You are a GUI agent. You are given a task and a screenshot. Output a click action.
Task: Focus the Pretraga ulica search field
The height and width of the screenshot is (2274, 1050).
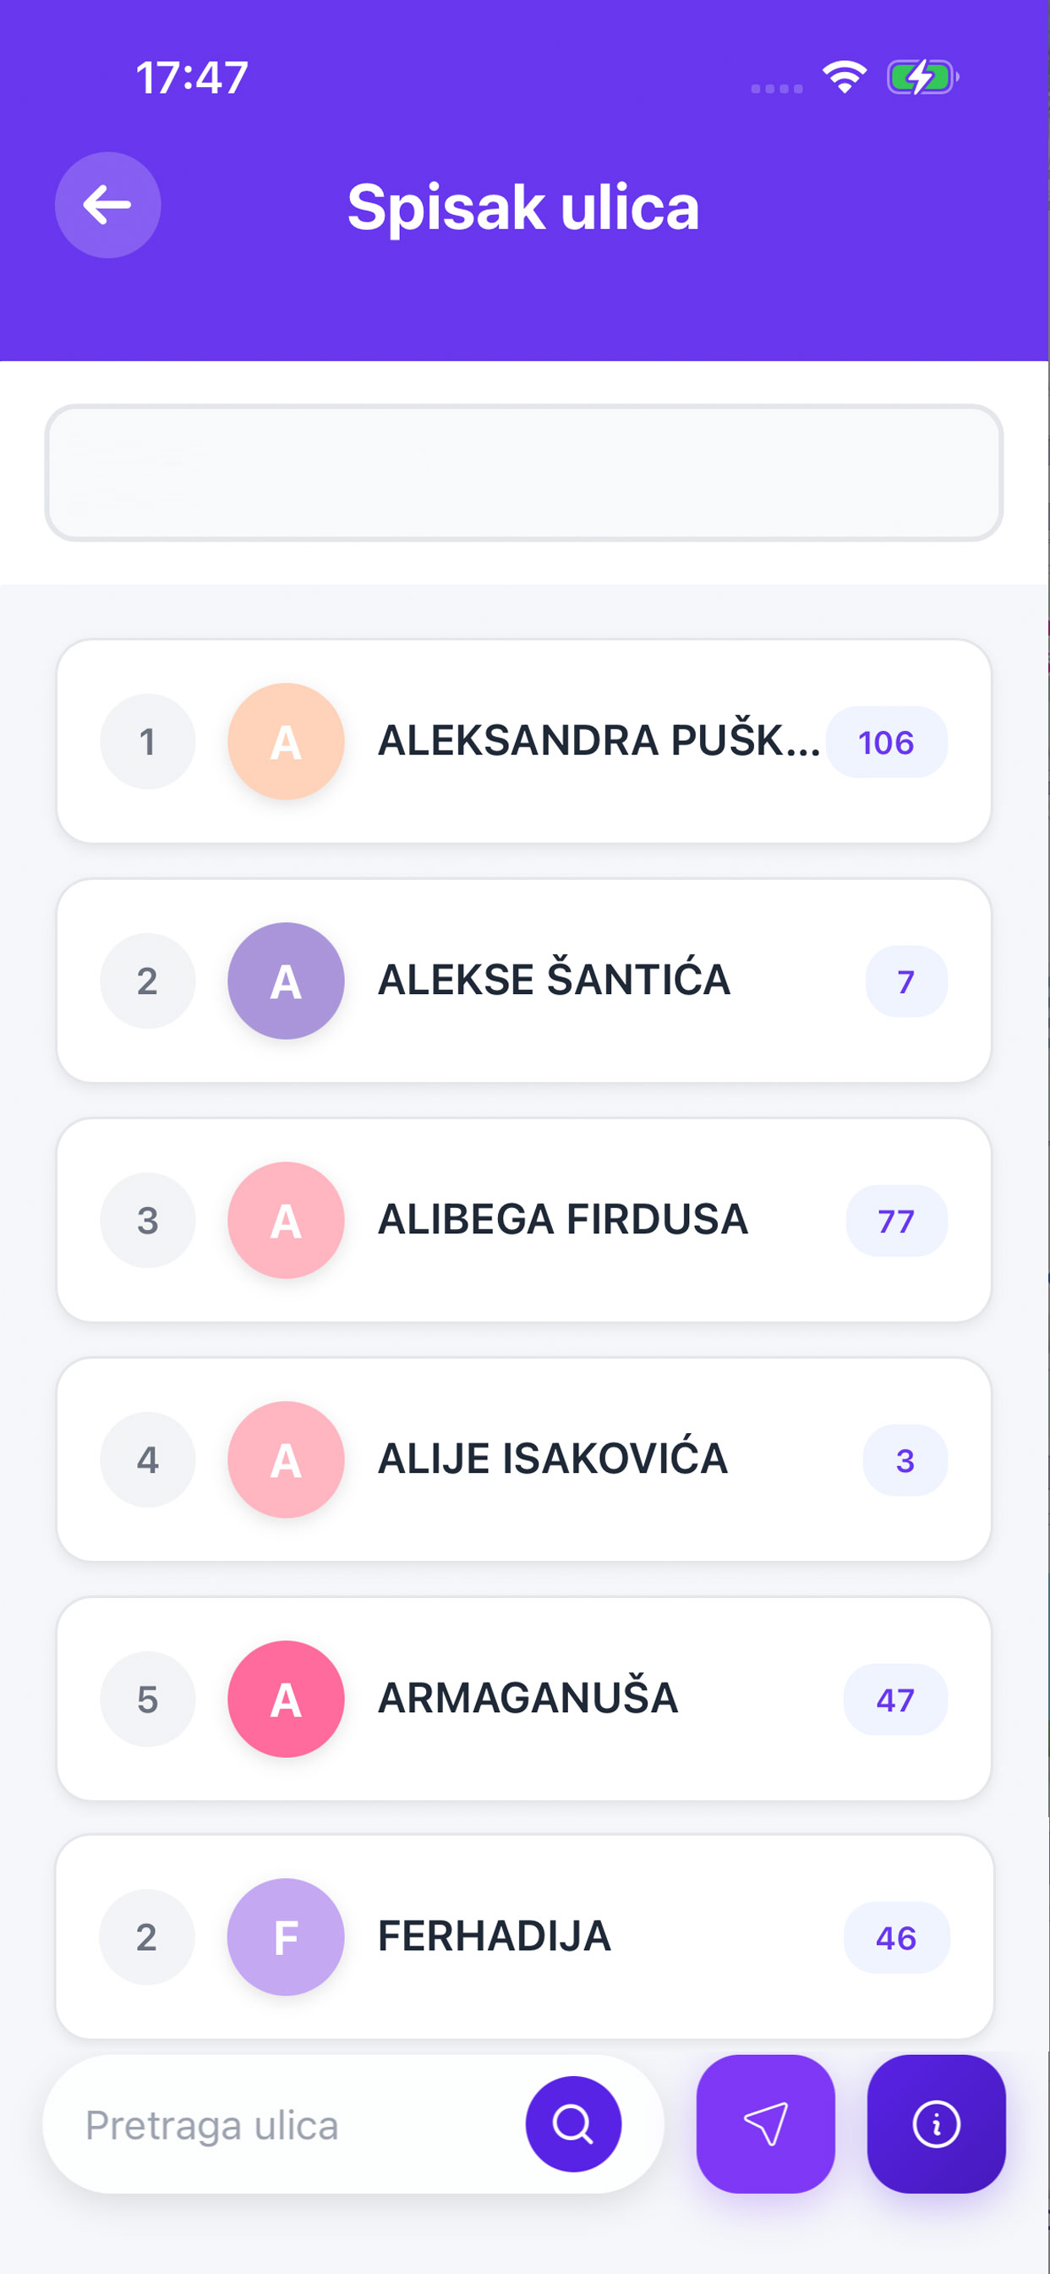(x=291, y=2124)
